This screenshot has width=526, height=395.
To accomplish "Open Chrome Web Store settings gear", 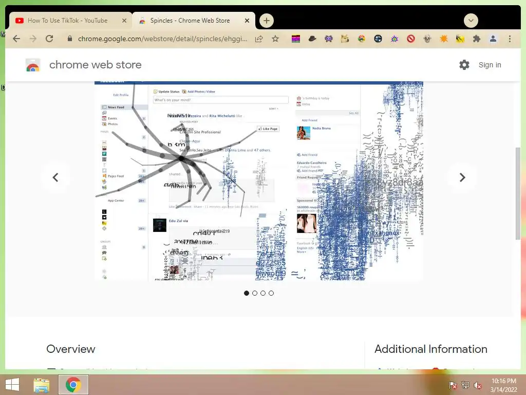I will point(464,65).
